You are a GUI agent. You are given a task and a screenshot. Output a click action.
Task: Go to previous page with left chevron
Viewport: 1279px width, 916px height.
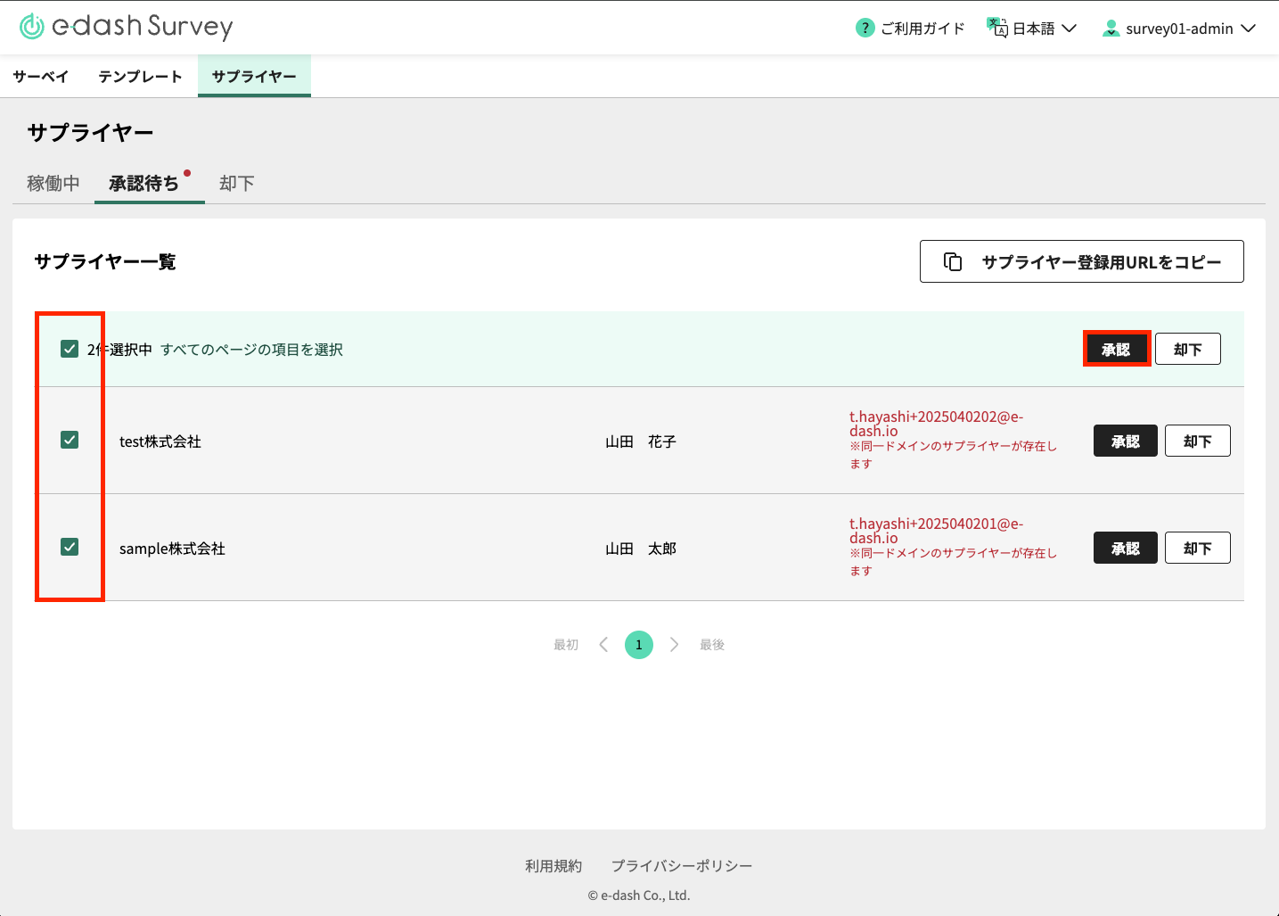[603, 645]
